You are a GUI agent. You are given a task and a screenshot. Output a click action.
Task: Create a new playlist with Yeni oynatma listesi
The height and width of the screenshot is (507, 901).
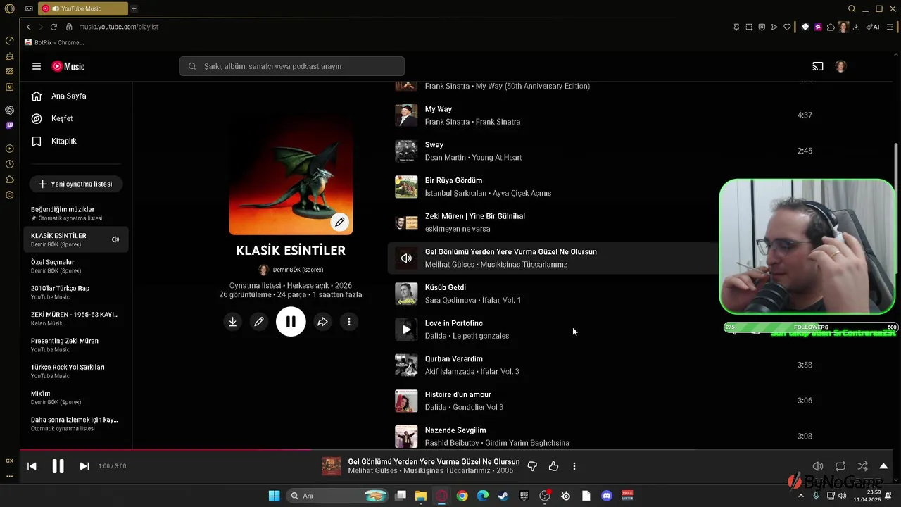[75, 184]
